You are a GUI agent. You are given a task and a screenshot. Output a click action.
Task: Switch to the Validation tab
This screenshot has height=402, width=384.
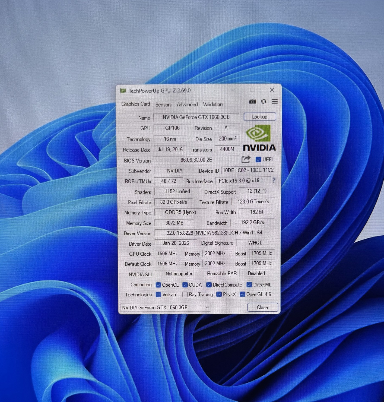pos(213,105)
